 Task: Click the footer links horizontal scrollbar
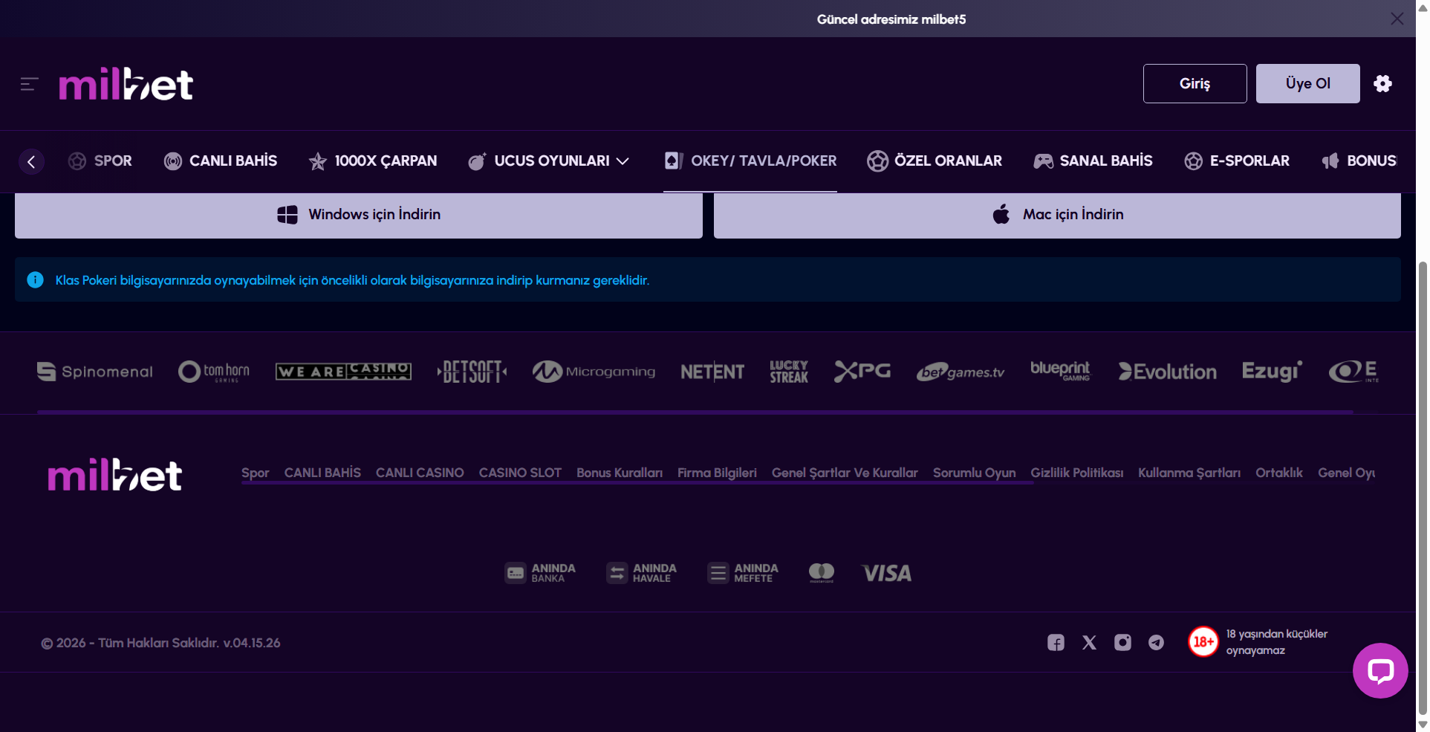point(637,483)
